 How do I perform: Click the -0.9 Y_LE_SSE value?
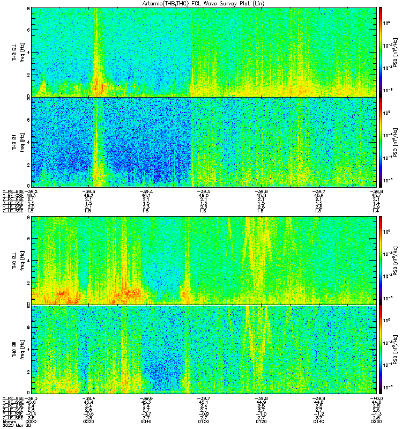point(204,414)
